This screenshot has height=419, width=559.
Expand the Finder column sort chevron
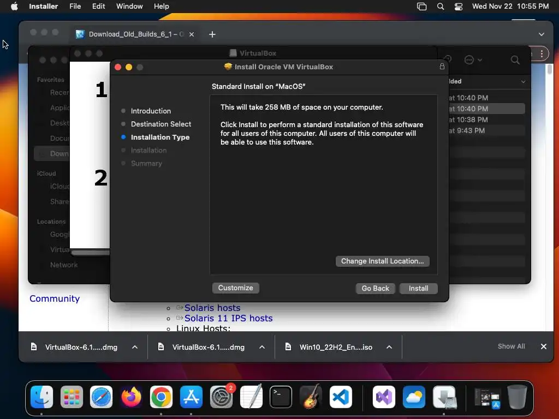tap(523, 82)
